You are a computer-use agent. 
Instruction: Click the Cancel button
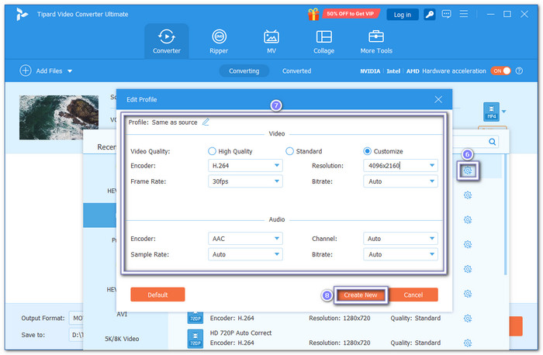coord(413,295)
